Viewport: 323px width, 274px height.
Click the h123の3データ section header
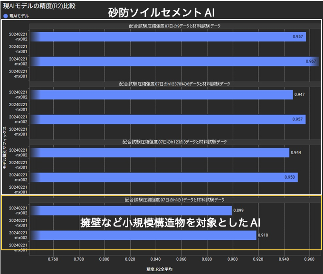(174, 142)
